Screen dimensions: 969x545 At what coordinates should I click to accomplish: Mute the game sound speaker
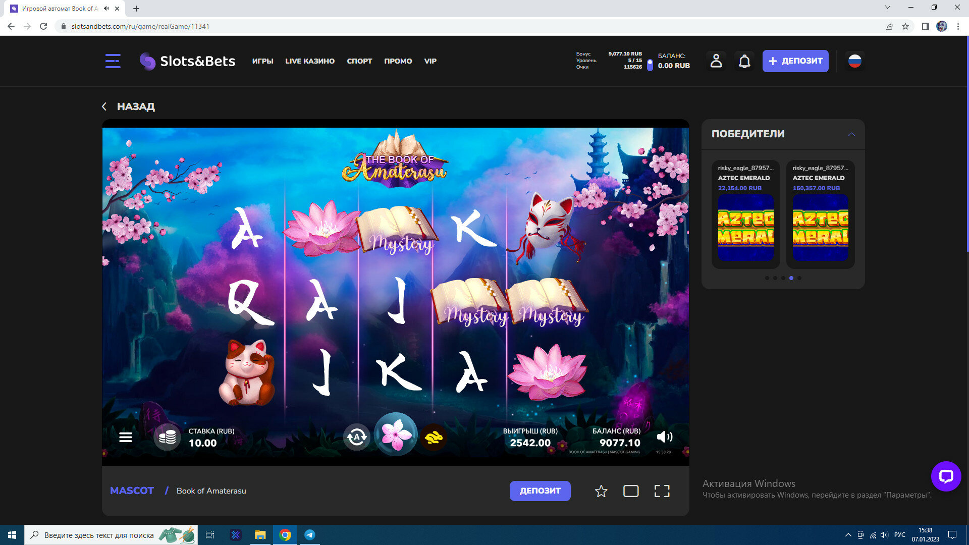pos(664,437)
